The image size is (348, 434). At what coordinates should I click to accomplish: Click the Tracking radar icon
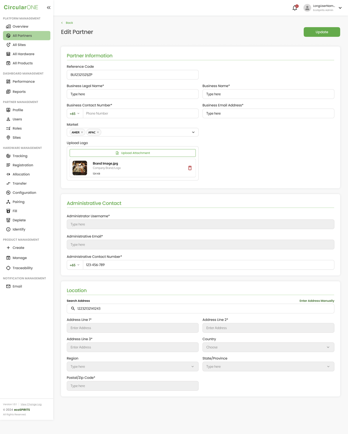point(8,156)
